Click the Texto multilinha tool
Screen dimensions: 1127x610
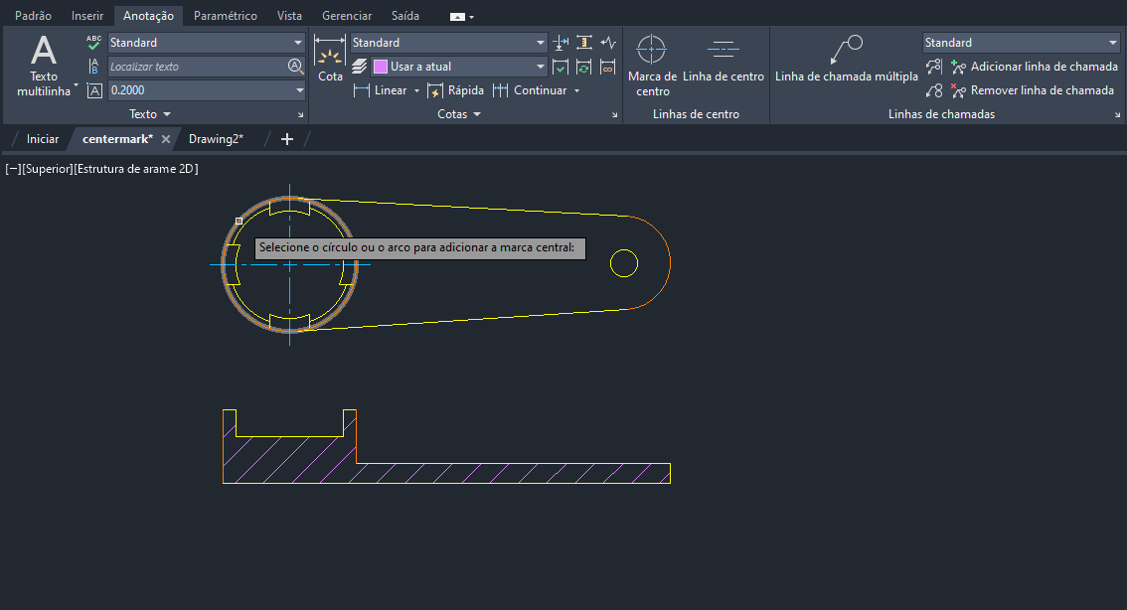tap(44, 65)
